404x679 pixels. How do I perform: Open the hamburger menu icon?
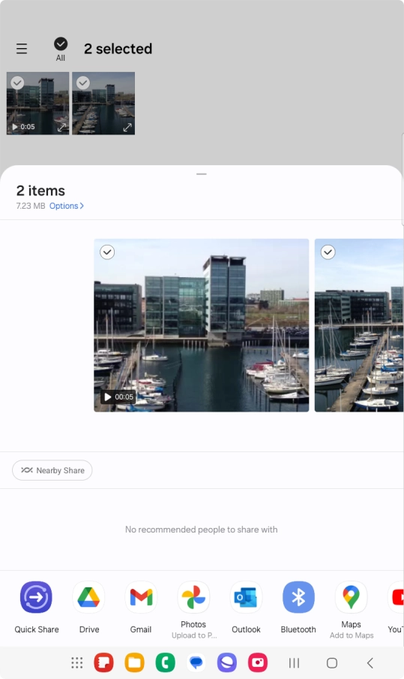coord(22,49)
